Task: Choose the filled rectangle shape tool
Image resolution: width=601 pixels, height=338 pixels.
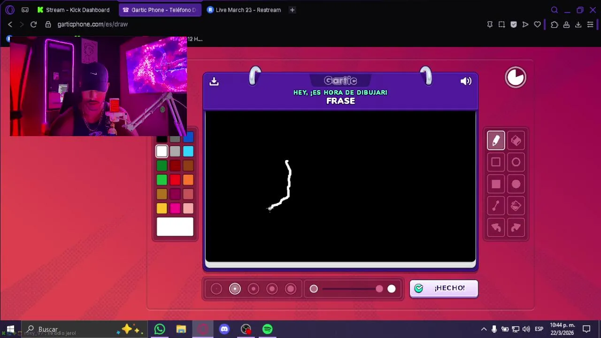Action: (x=496, y=184)
